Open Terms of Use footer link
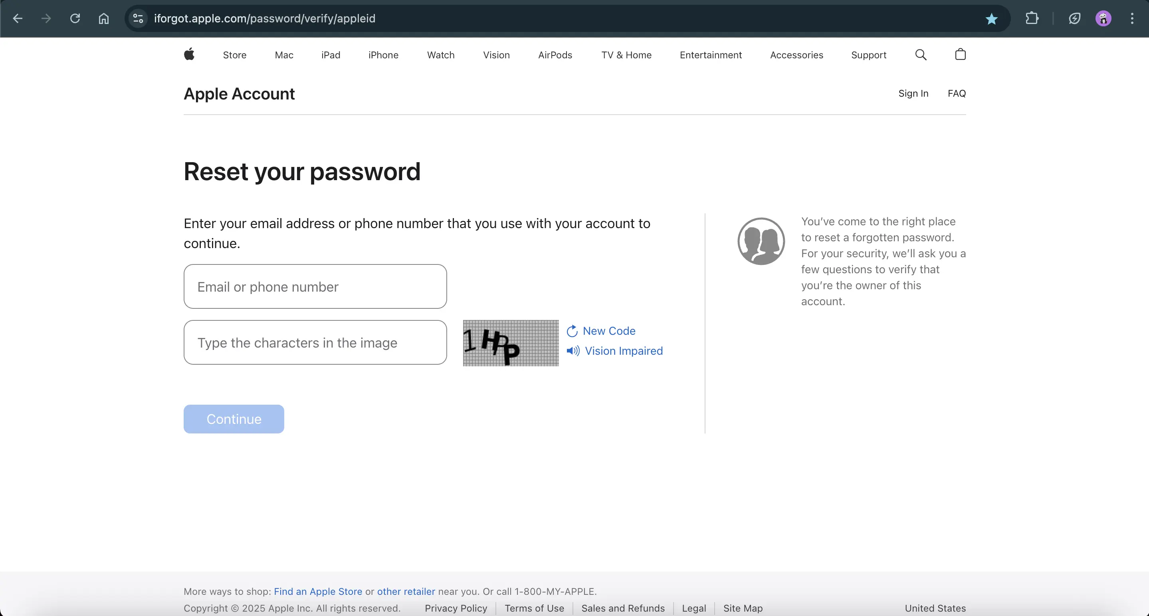This screenshot has height=616, width=1149. (x=534, y=608)
